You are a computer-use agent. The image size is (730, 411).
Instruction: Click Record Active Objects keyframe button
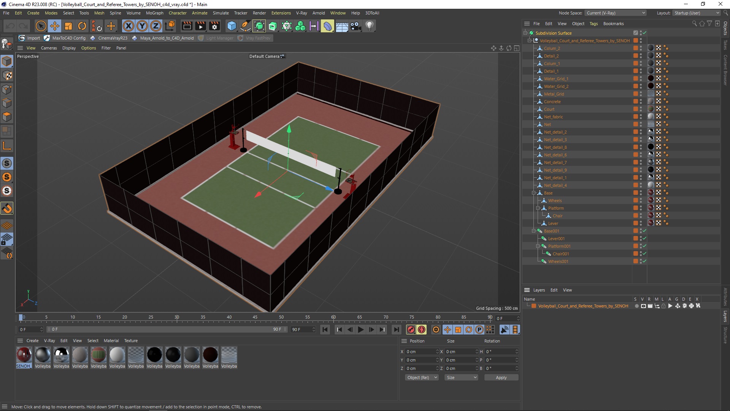pyautogui.click(x=411, y=330)
